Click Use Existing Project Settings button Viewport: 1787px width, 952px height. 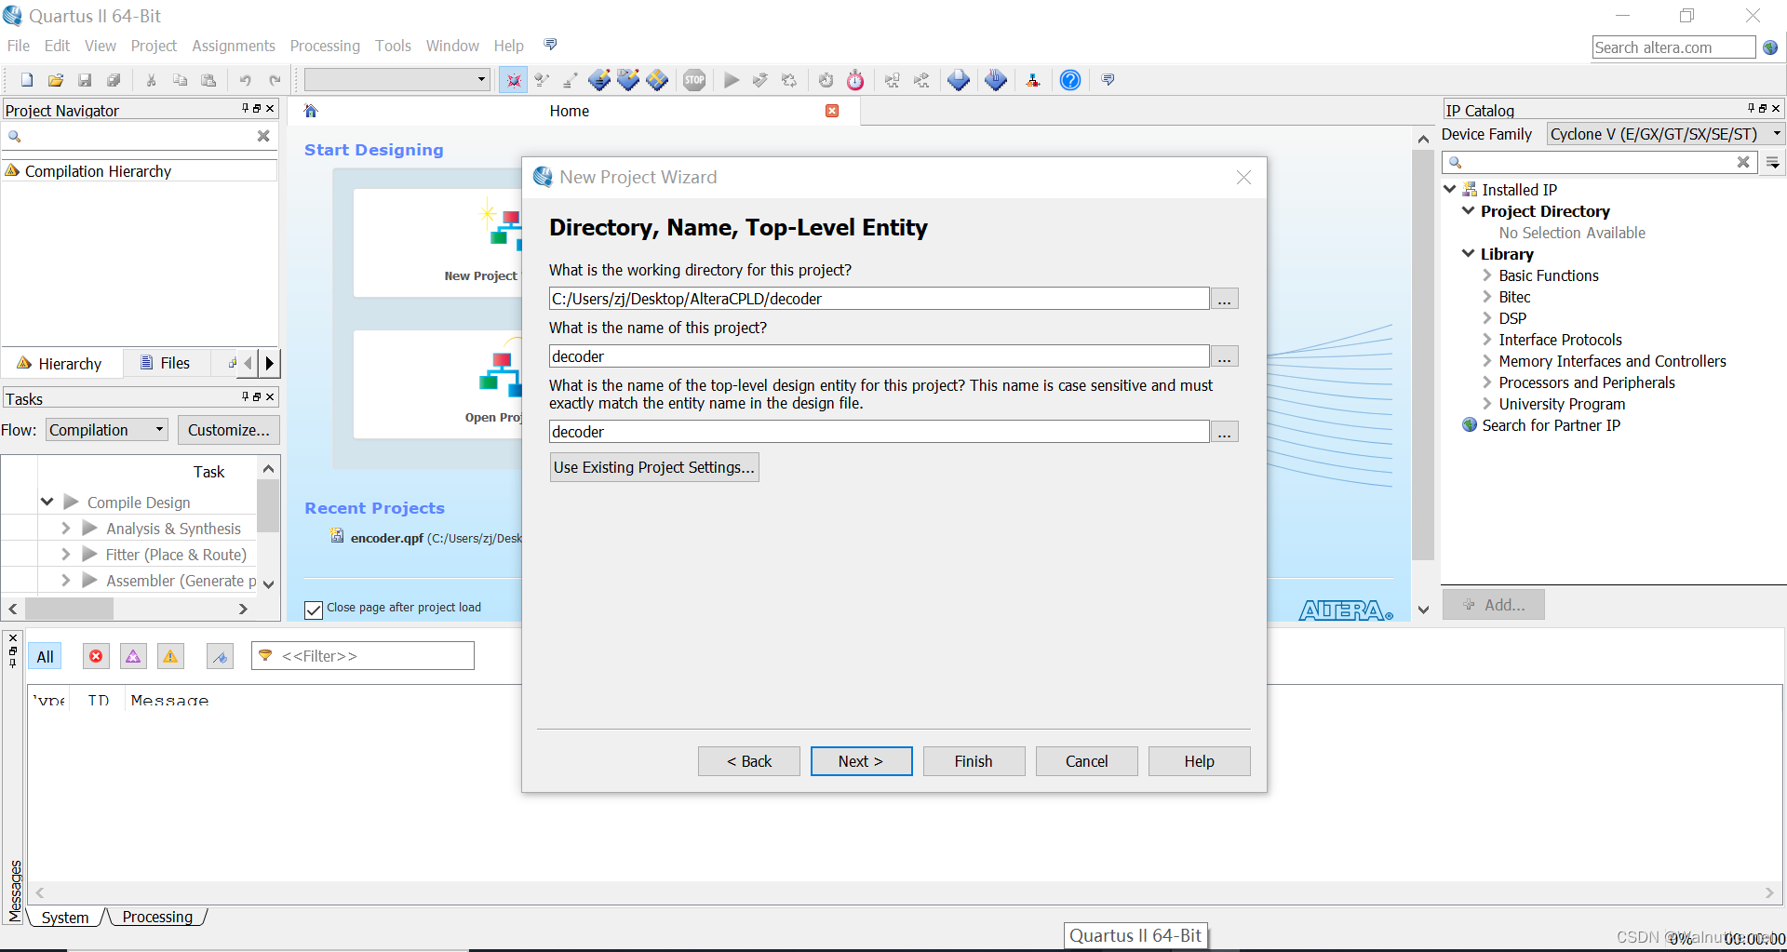(654, 467)
